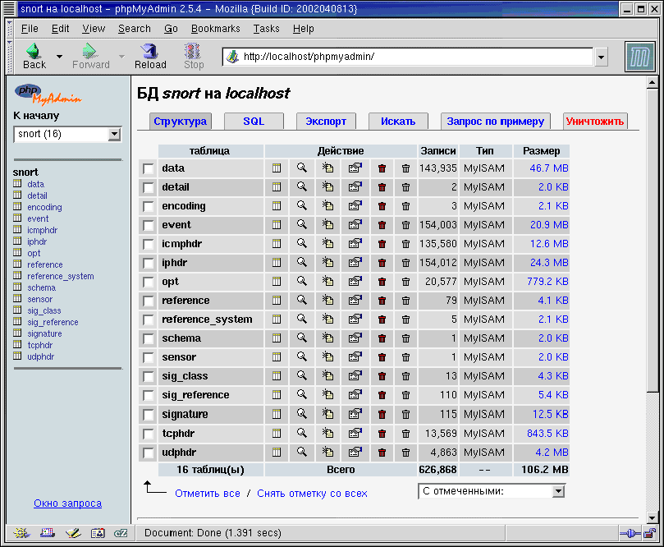Open the reference_system link in the sidebar
The width and height of the screenshot is (664, 547).
(61, 276)
